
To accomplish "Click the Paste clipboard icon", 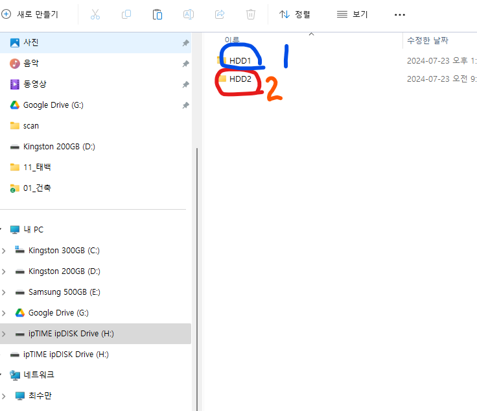I will pyautogui.click(x=157, y=14).
